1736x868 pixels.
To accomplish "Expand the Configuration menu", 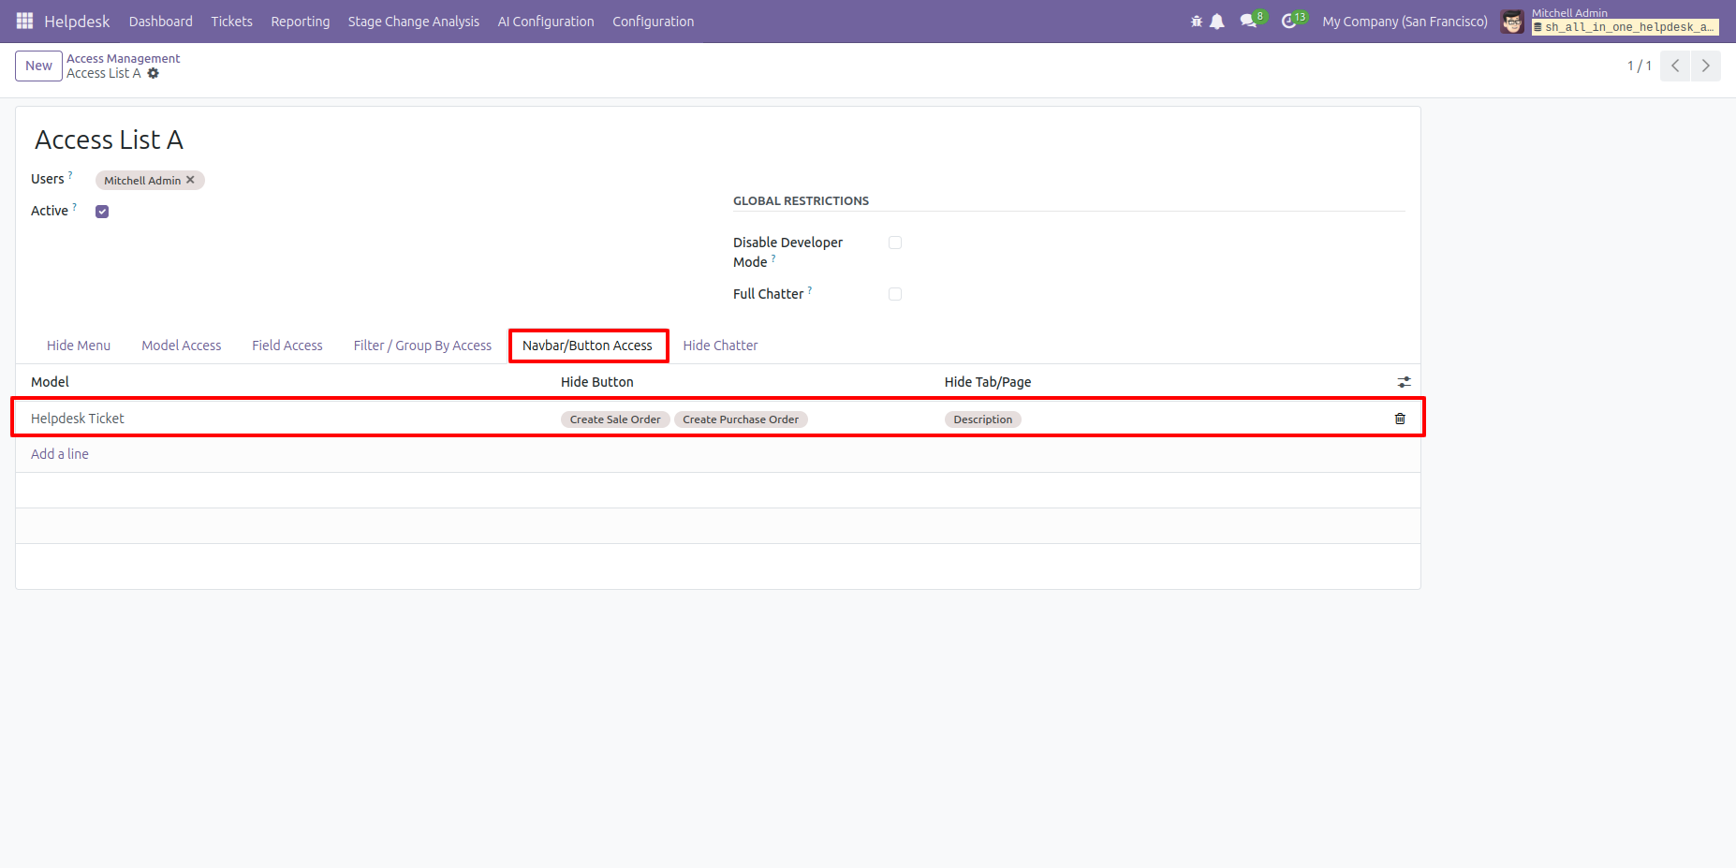I will [x=653, y=22].
